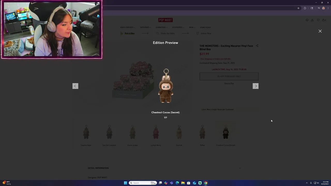The width and height of the screenshot is (331, 186).
Task: Open Microsoft Edge from the taskbar
Action: (177, 183)
